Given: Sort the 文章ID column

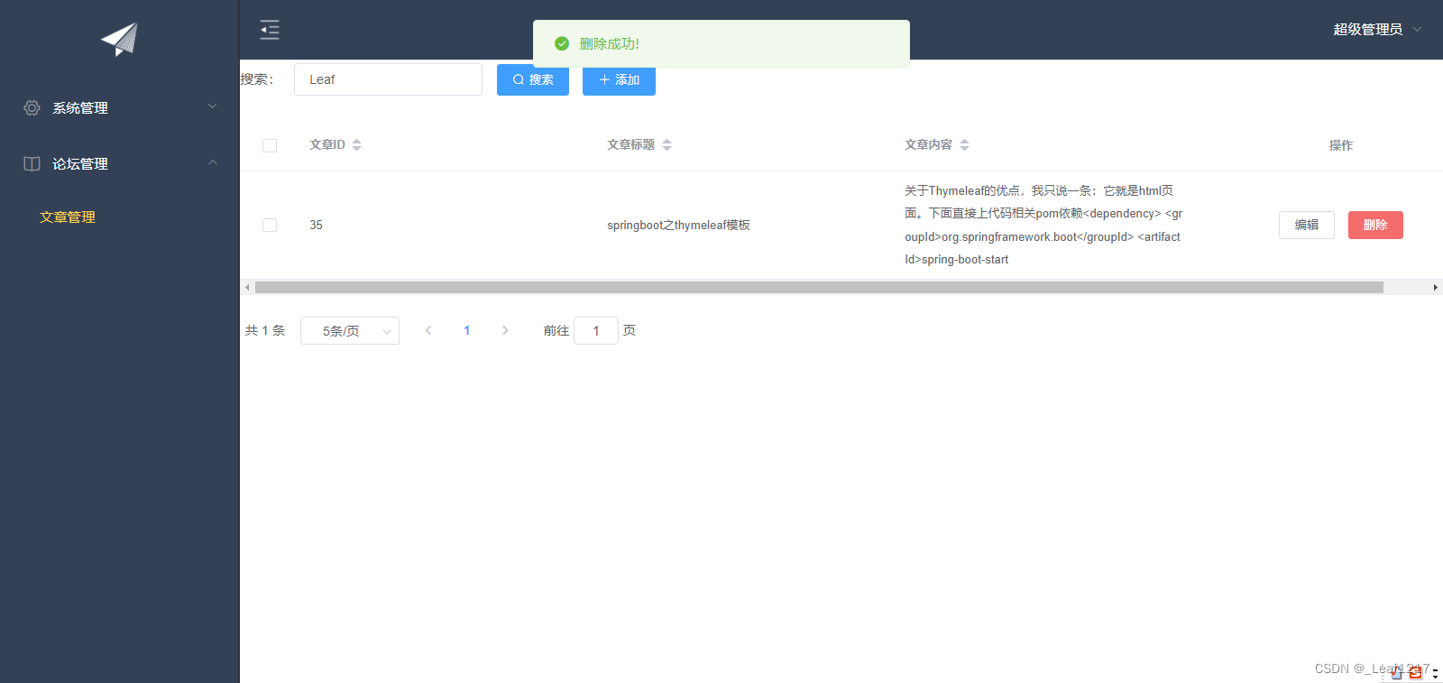Looking at the screenshot, I should coord(356,144).
